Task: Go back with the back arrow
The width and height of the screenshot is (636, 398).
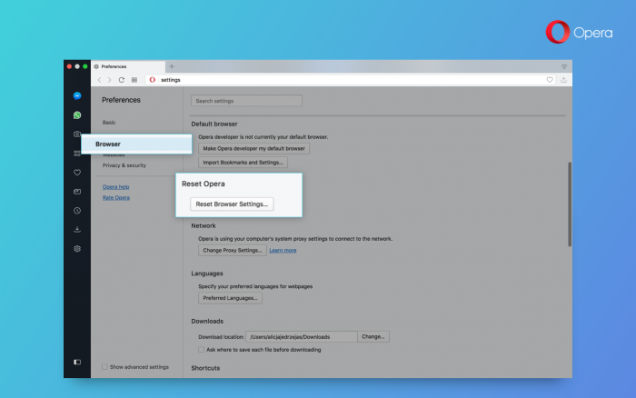Action: pyautogui.click(x=99, y=80)
